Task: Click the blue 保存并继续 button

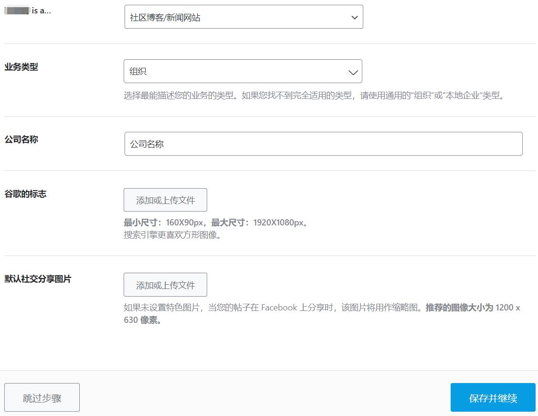Action: tap(493, 398)
